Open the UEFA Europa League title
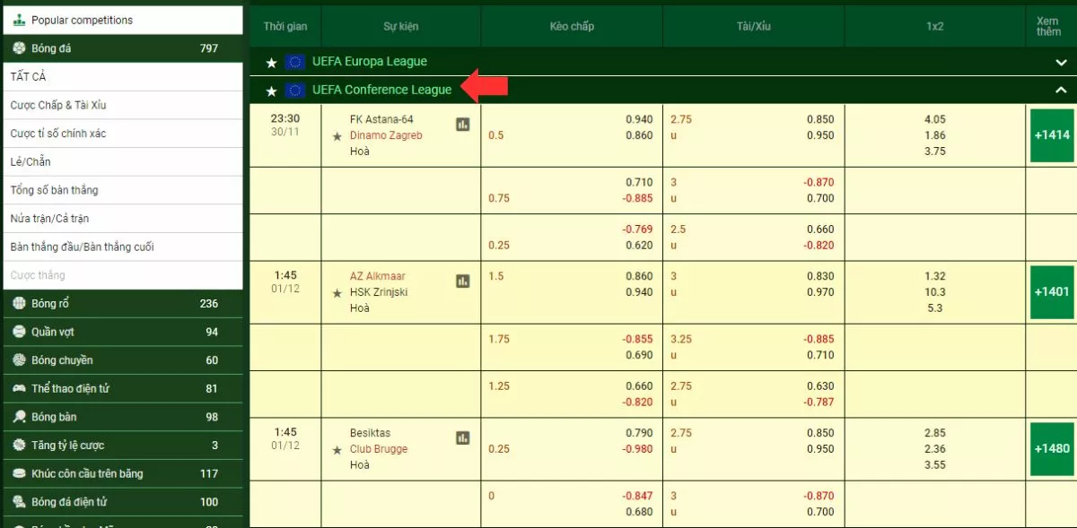 (x=370, y=62)
